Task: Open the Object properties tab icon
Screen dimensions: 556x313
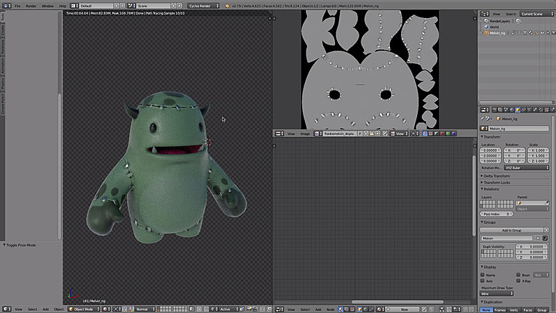Action: [517, 110]
